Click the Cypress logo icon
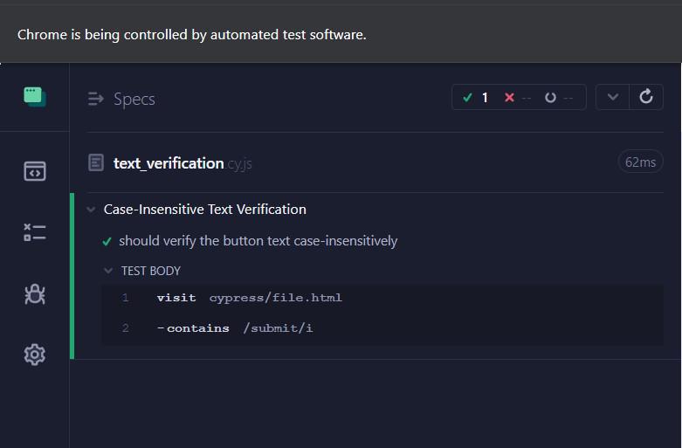This screenshot has height=448, width=682. pyautogui.click(x=34, y=97)
